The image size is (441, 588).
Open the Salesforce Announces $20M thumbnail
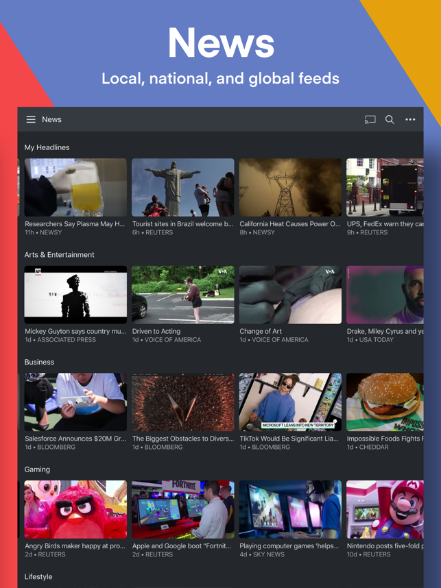[x=75, y=402]
